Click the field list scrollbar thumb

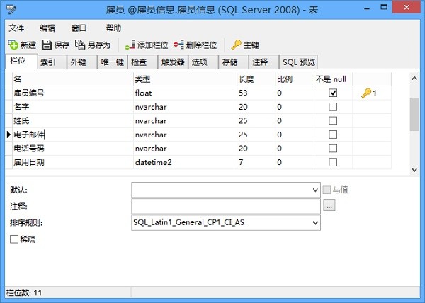(x=414, y=114)
